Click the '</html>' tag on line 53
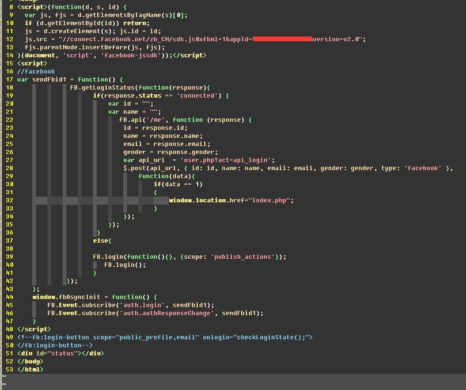The width and height of the screenshot is (466, 390). (30, 369)
